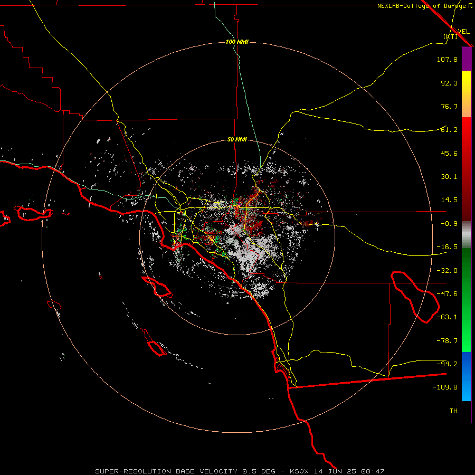Click the -16.5 velocity scale value
This screenshot has height=475, width=475.
(447, 247)
